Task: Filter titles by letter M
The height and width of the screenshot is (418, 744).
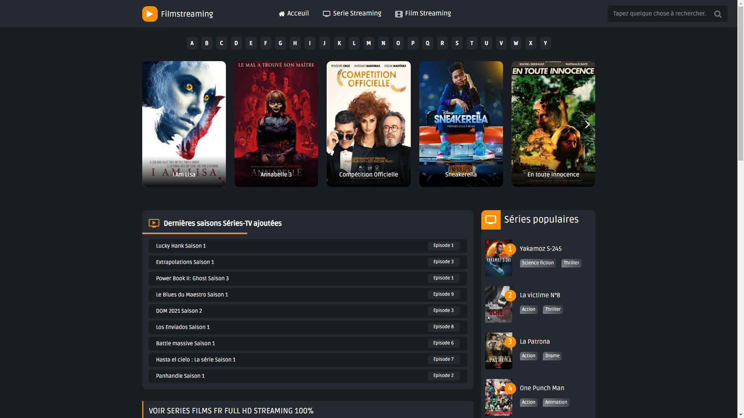Action: click(x=369, y=43)
